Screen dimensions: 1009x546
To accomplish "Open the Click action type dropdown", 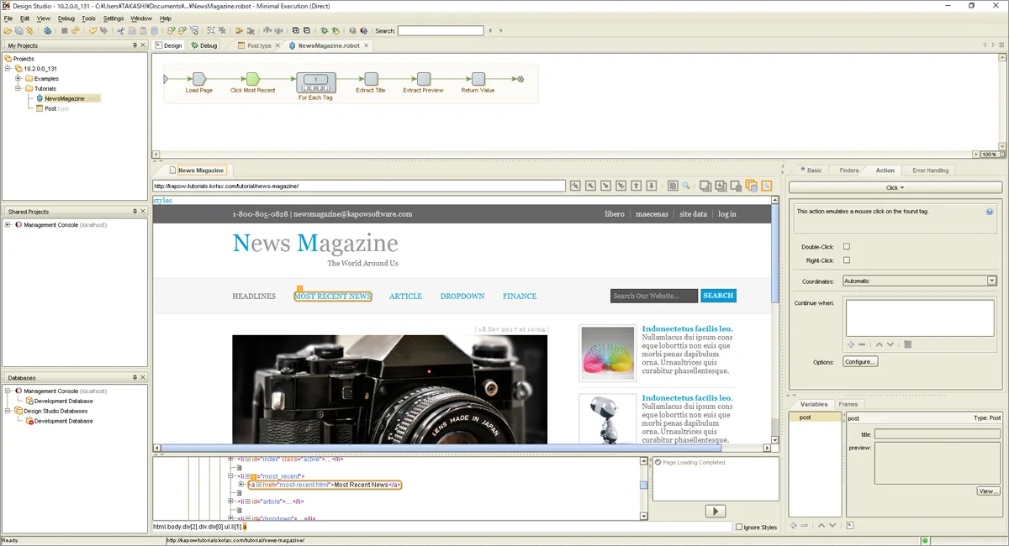I will click(895, 187).
